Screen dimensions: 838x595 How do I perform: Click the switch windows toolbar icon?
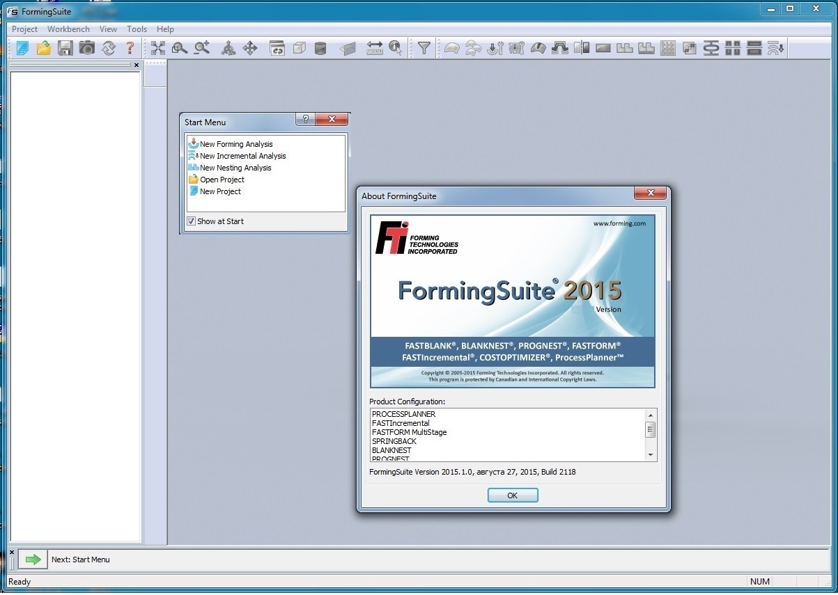point(277,48)
